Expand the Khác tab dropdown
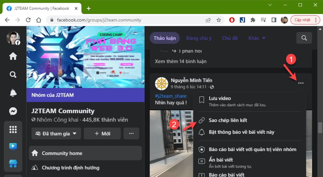 tap(257, 38)
